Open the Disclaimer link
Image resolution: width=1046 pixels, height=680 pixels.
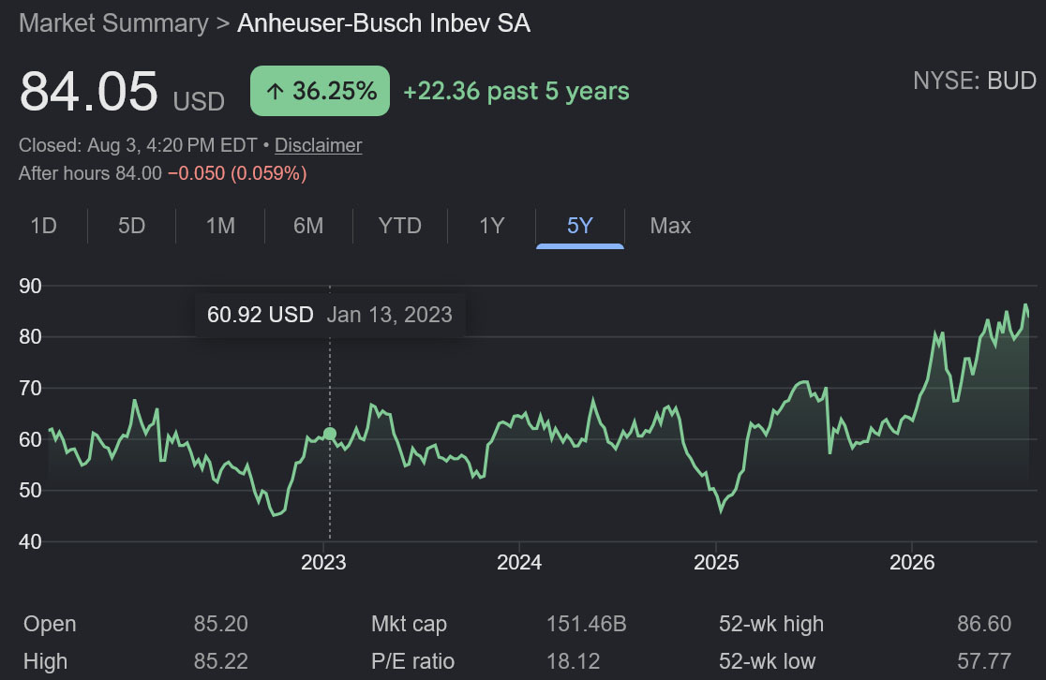[x=318, y=145]
